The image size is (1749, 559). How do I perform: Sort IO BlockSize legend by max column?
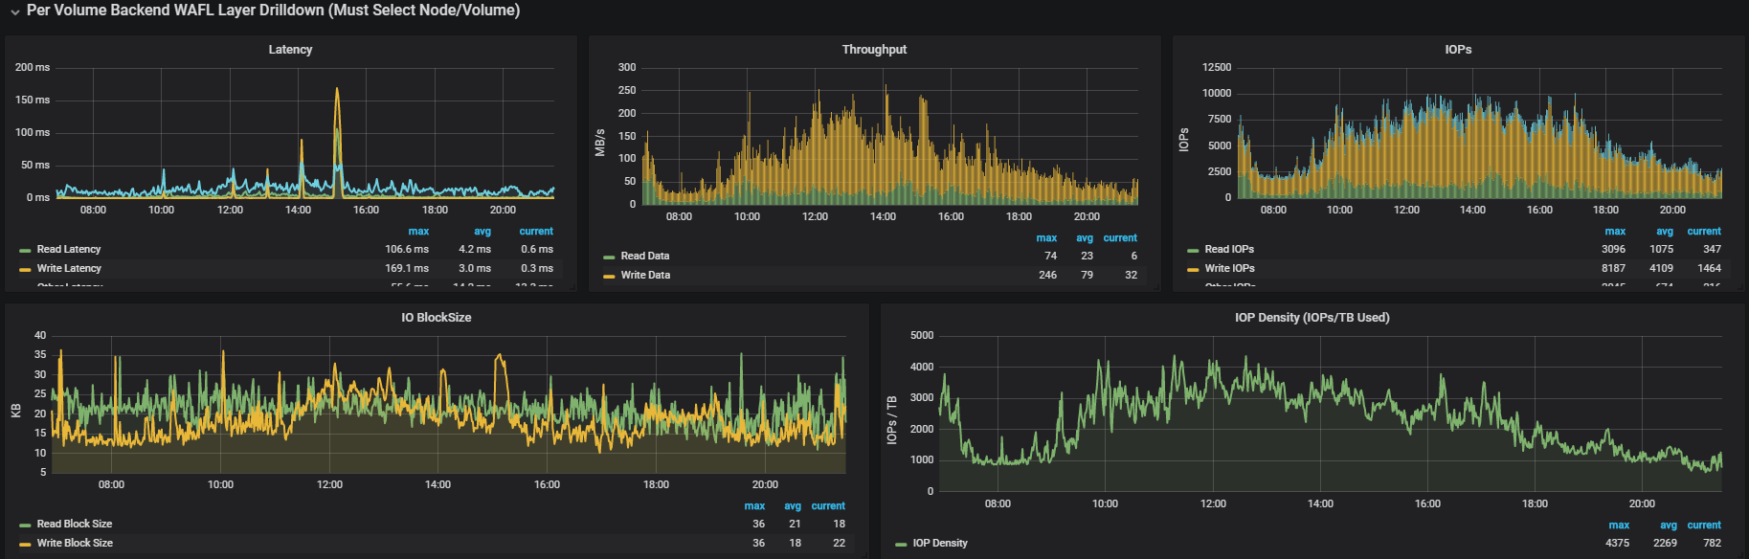(754, 506)
